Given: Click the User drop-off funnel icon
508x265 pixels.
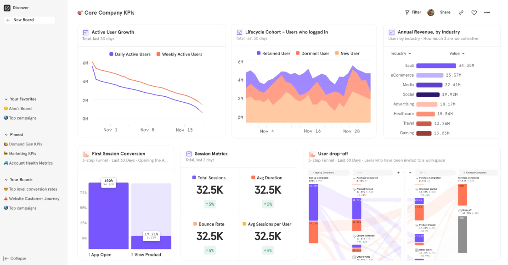Looking at the screenshot, I should click(x=312, y=154).
